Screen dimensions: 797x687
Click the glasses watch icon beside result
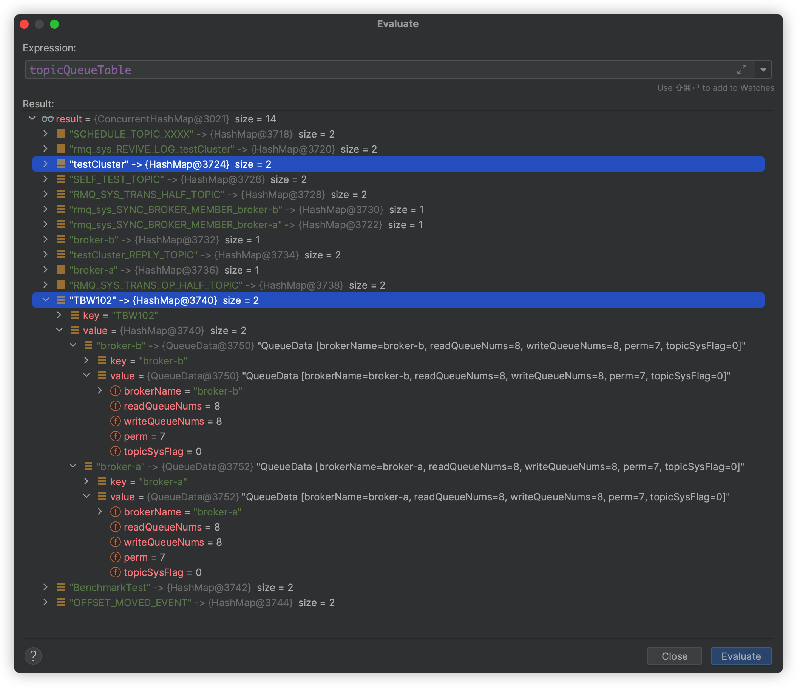tap(47, 119)
